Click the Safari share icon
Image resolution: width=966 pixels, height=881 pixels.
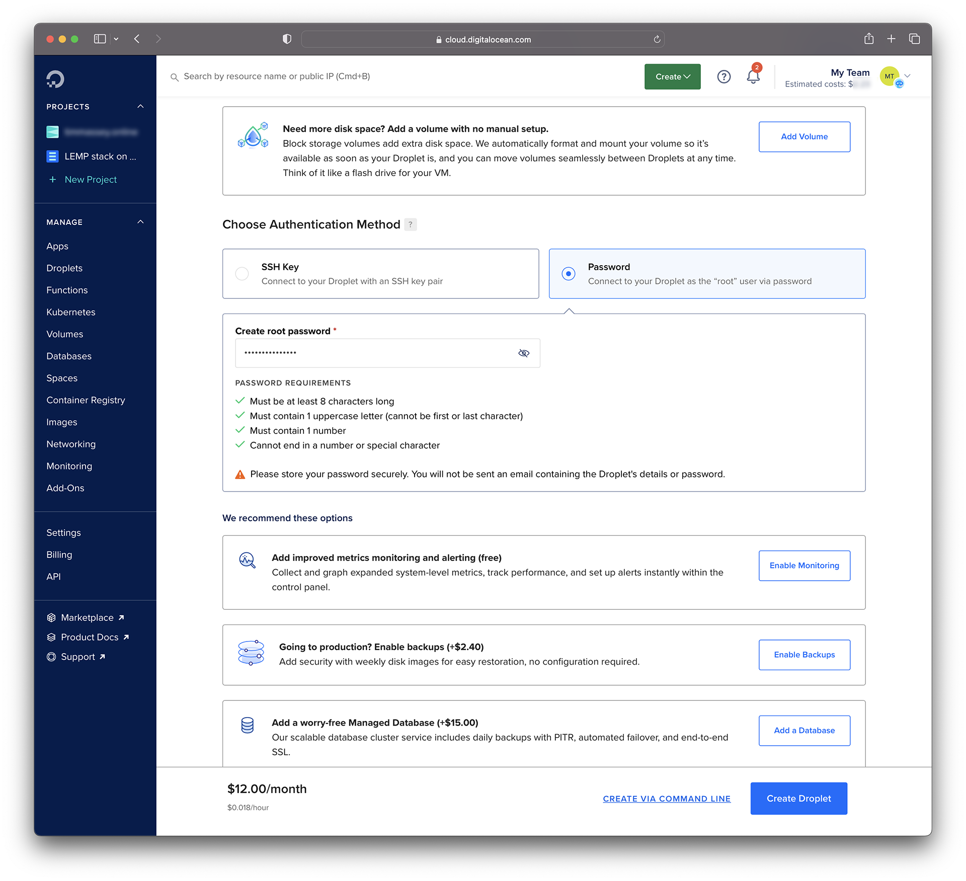(869, 39)
